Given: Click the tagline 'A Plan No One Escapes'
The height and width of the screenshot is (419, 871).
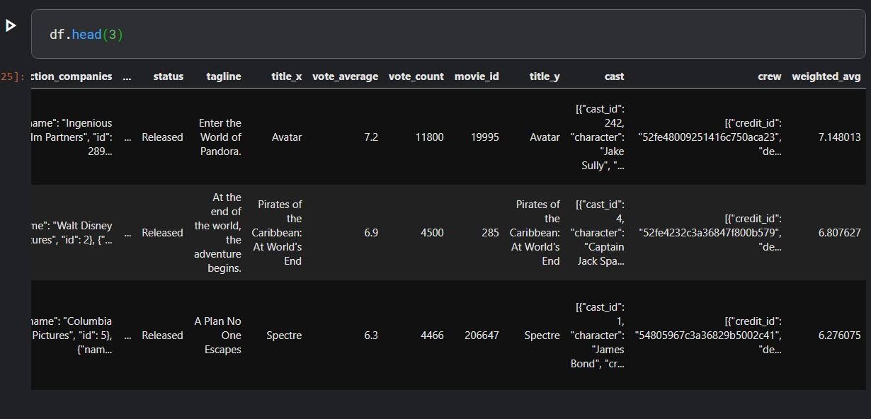Looking at the screenshot, I should [218, 335].
